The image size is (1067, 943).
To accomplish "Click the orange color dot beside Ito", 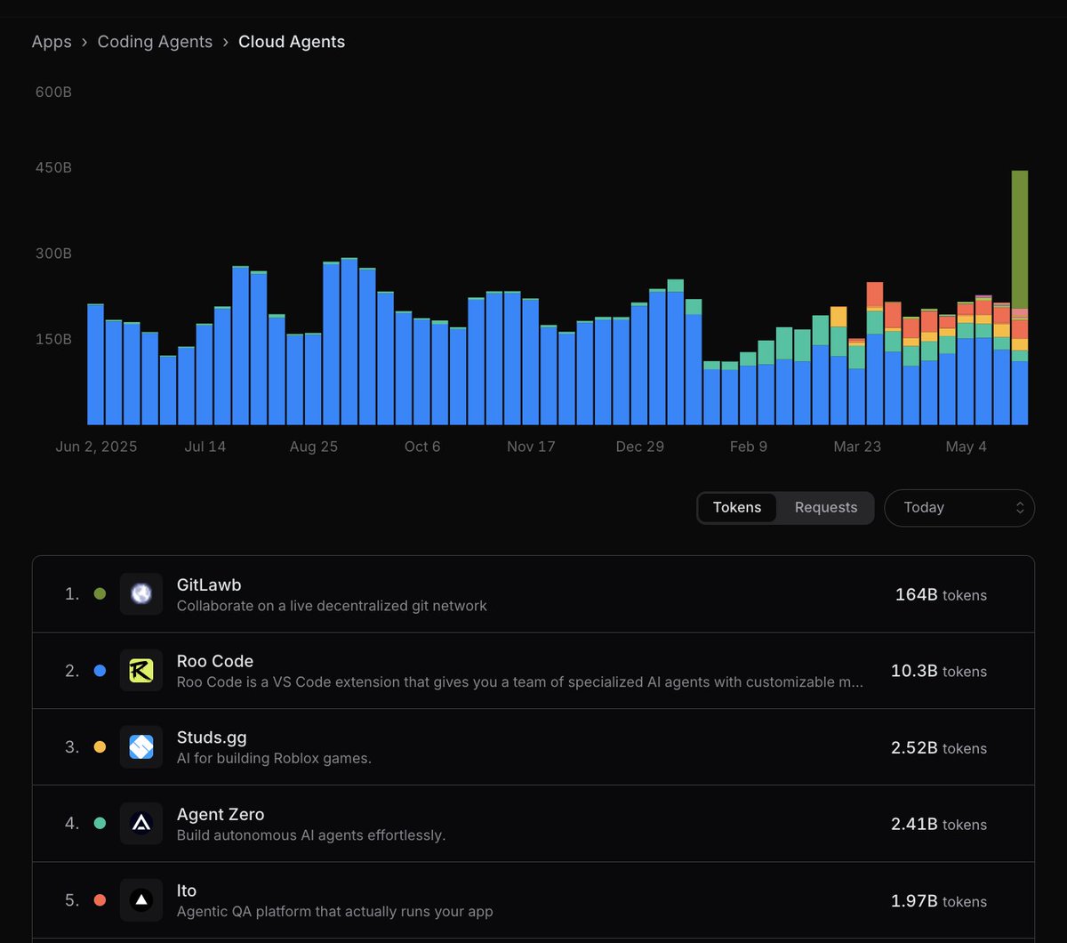I will (100, 900).
